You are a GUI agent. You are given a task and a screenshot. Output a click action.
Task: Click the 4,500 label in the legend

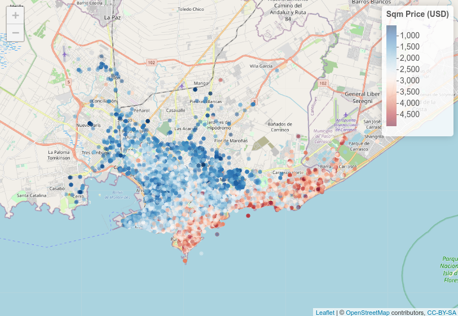pyautogui.click(x=409, y=114)
